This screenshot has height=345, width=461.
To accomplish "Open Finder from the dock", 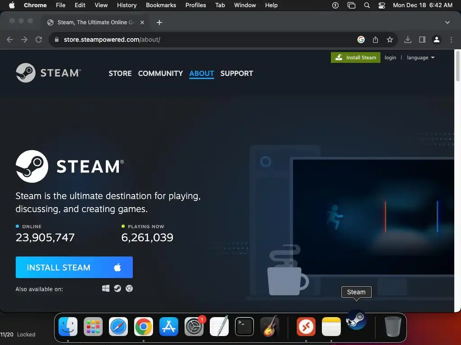I will 68,327.
